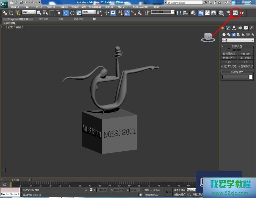Open the 标准 light type dropdown
Viewport: 256px width, 198px height.
click(x=238, y=40)
